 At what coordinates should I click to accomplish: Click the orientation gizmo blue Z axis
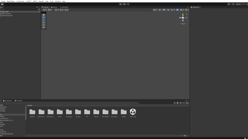[x=185, y=18]
